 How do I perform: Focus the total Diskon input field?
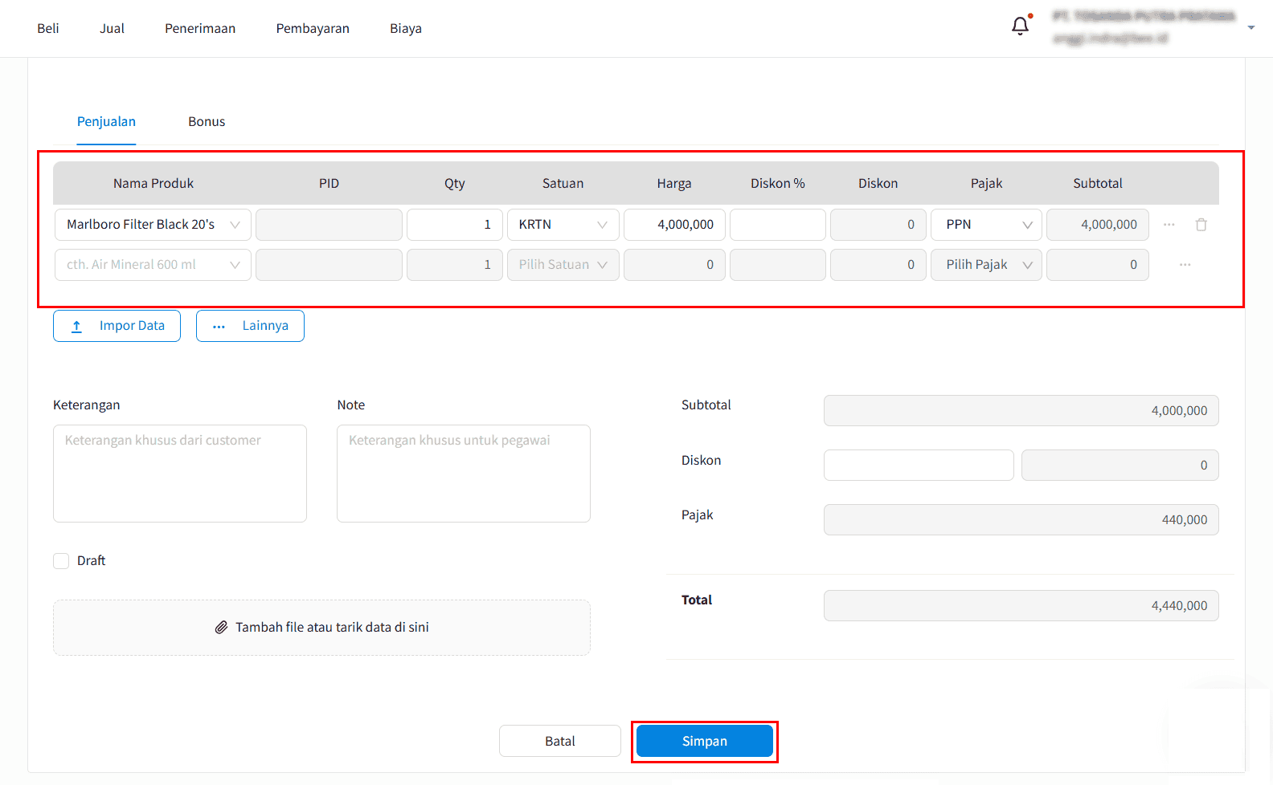coord(919,466)
